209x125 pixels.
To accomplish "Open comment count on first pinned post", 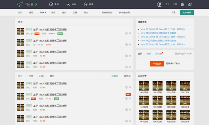I will click(x=128, y=33).
